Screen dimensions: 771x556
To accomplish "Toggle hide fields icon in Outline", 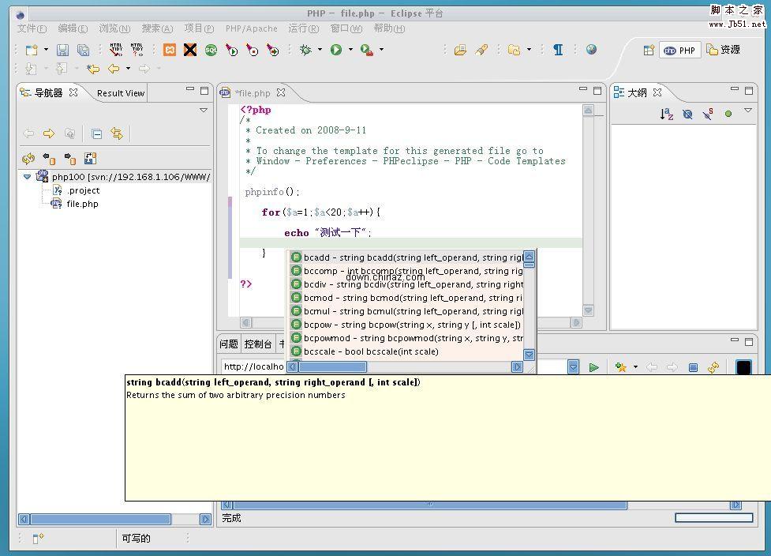I will tap(687, 115).
